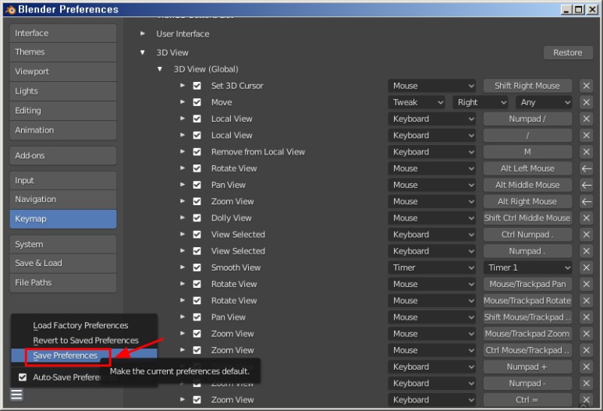Open the Any direction dropdown

(x=544, y=102)
